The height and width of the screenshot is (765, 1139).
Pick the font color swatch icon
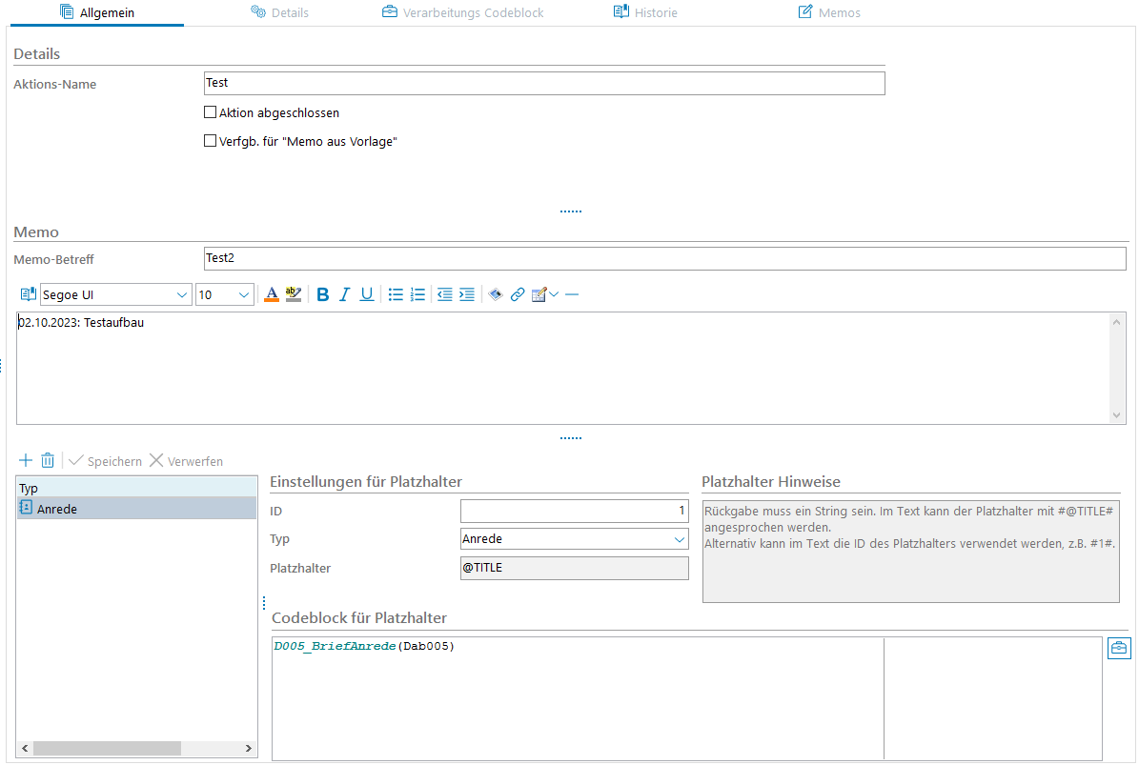272,295
